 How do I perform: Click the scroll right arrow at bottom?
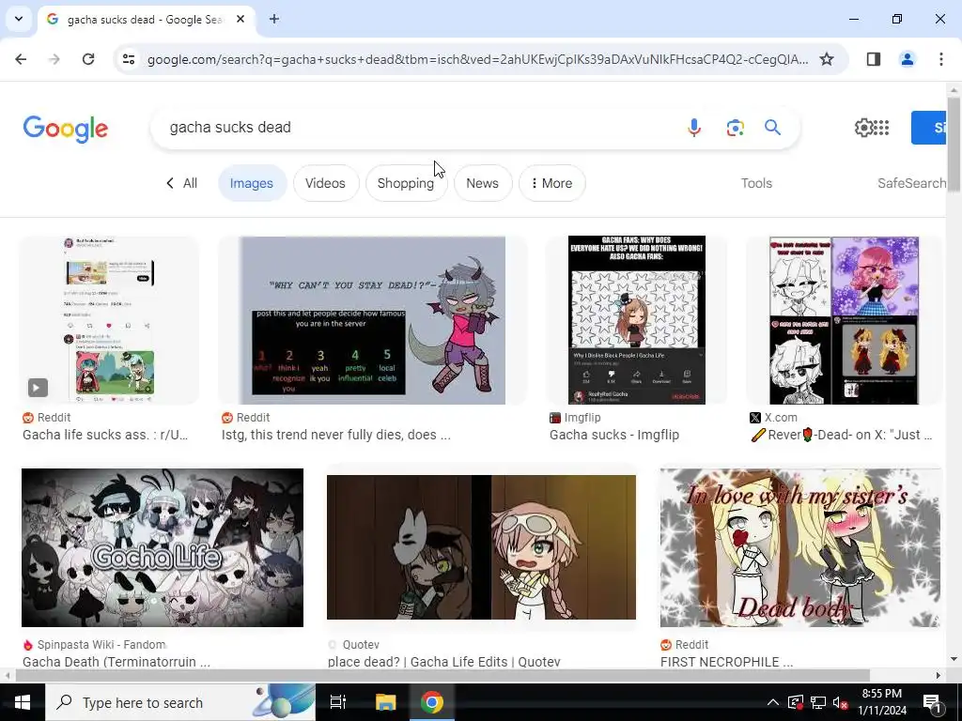[939, 675]
